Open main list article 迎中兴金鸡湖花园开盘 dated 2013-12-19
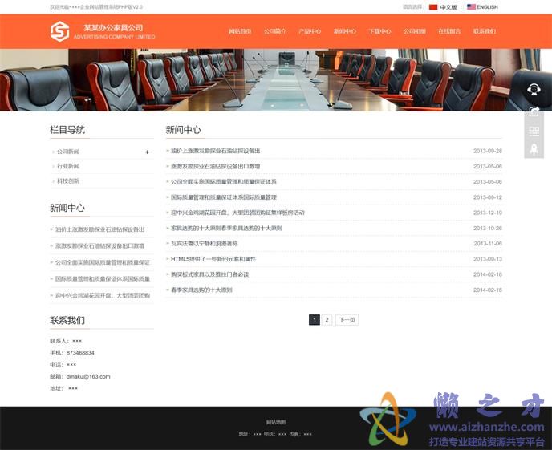This screenshot has height=450, width=552. 237,213
